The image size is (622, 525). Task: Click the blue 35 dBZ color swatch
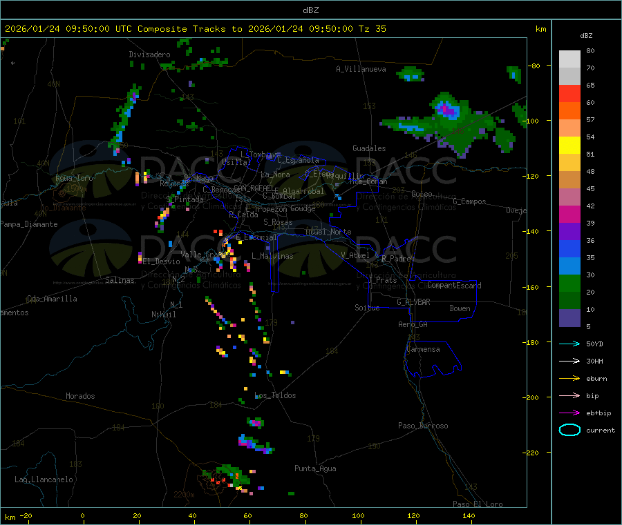pos(569,248)
